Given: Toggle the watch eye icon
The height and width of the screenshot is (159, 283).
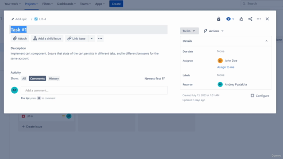Looking at the screenshot, I should pyautogui.click(x=229, y=19).
